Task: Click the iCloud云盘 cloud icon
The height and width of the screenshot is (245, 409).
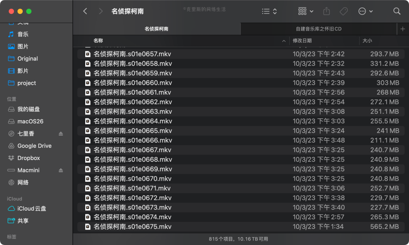Action: pos(11,209)
